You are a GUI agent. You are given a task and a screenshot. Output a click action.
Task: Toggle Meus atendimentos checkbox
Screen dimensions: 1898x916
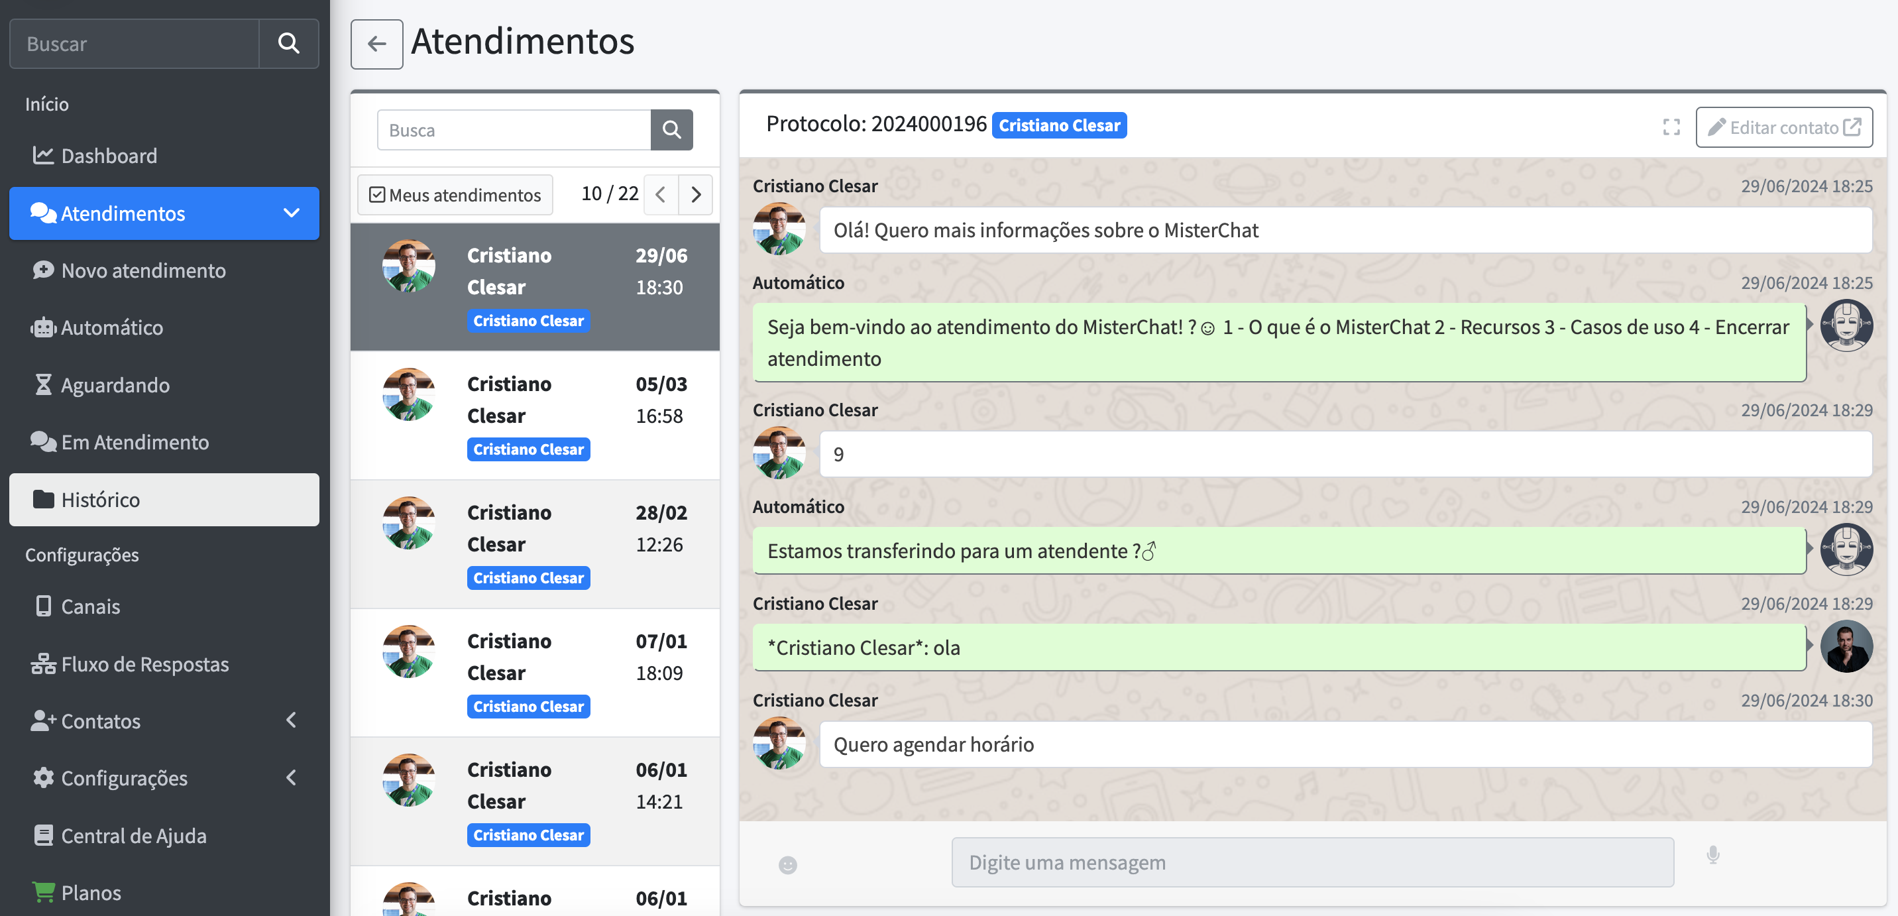click(377, 195)
